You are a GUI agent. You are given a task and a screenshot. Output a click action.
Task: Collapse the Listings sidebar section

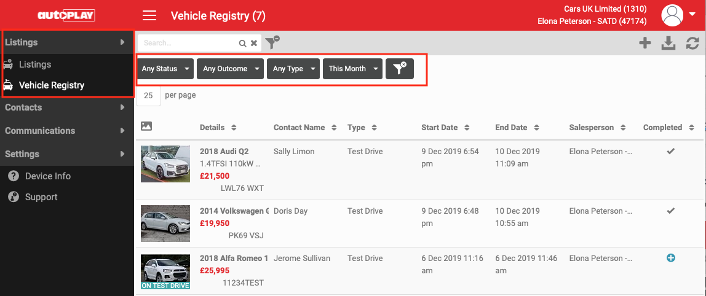pyautogui.click(x=66, y=42)
